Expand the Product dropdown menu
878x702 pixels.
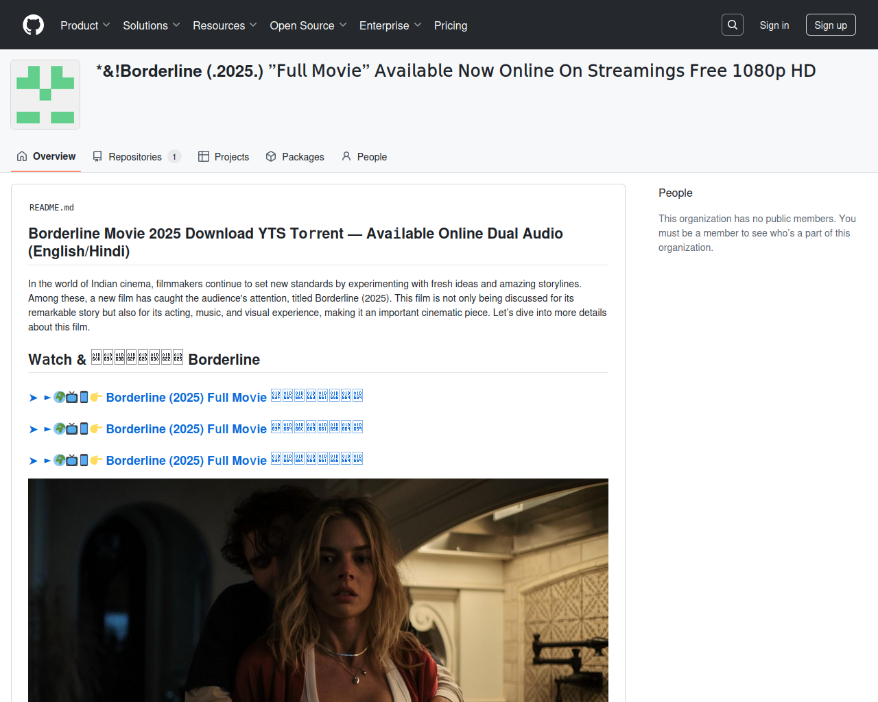pos(85,25)
